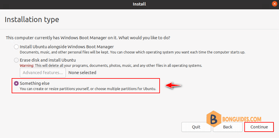Click the 'Installation type' page heading
This screenshot has width=279, height=138.
click(x=32, y=19)
